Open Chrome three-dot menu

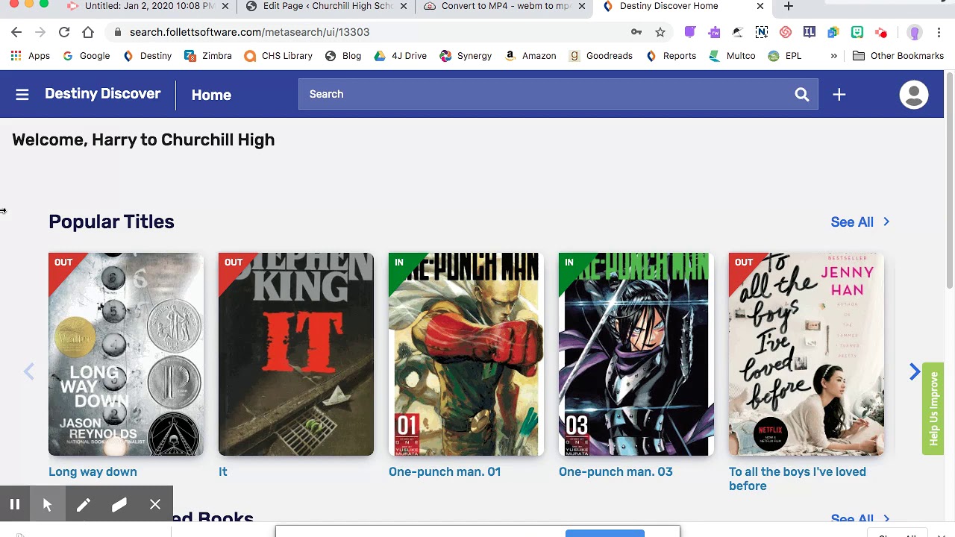tap(939, 32)
